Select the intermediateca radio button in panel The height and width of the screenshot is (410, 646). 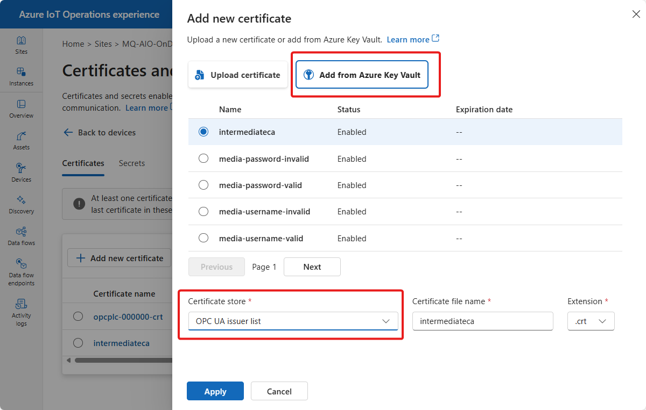[203, 132]
